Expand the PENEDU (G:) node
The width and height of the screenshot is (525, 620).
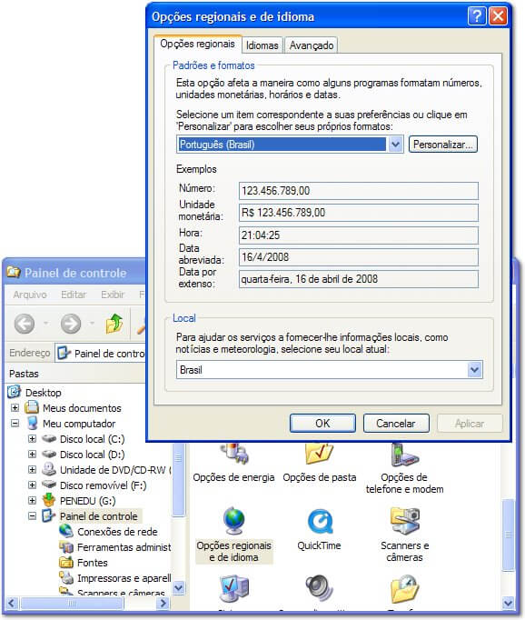click(33, 500)
